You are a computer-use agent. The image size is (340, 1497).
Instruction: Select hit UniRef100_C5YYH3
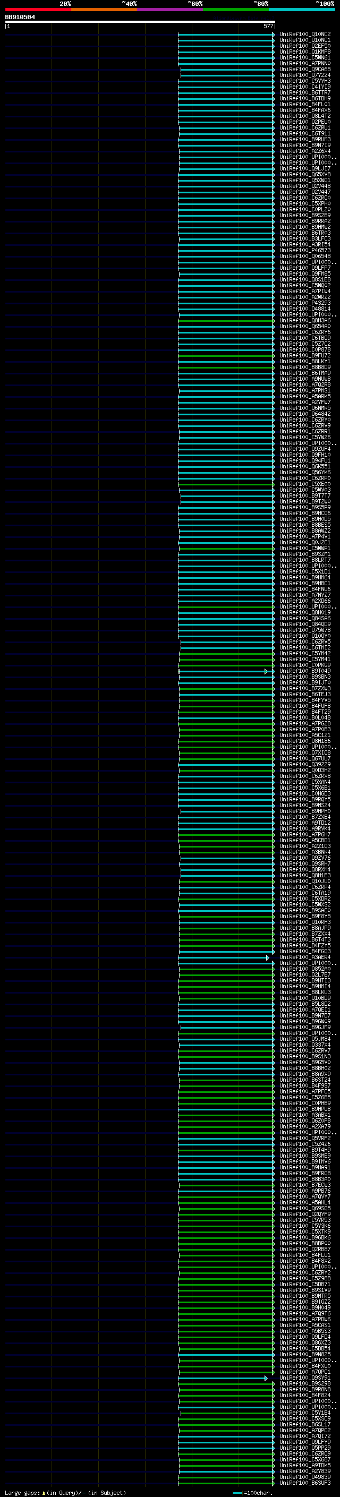click(x=304, y=81)
